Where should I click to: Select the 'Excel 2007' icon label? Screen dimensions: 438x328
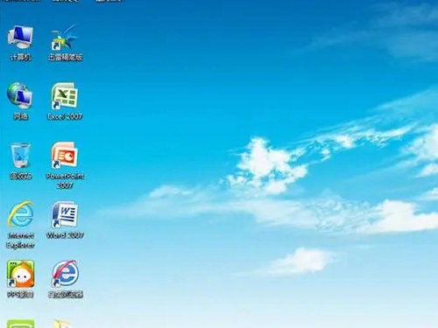coord(65,116)
